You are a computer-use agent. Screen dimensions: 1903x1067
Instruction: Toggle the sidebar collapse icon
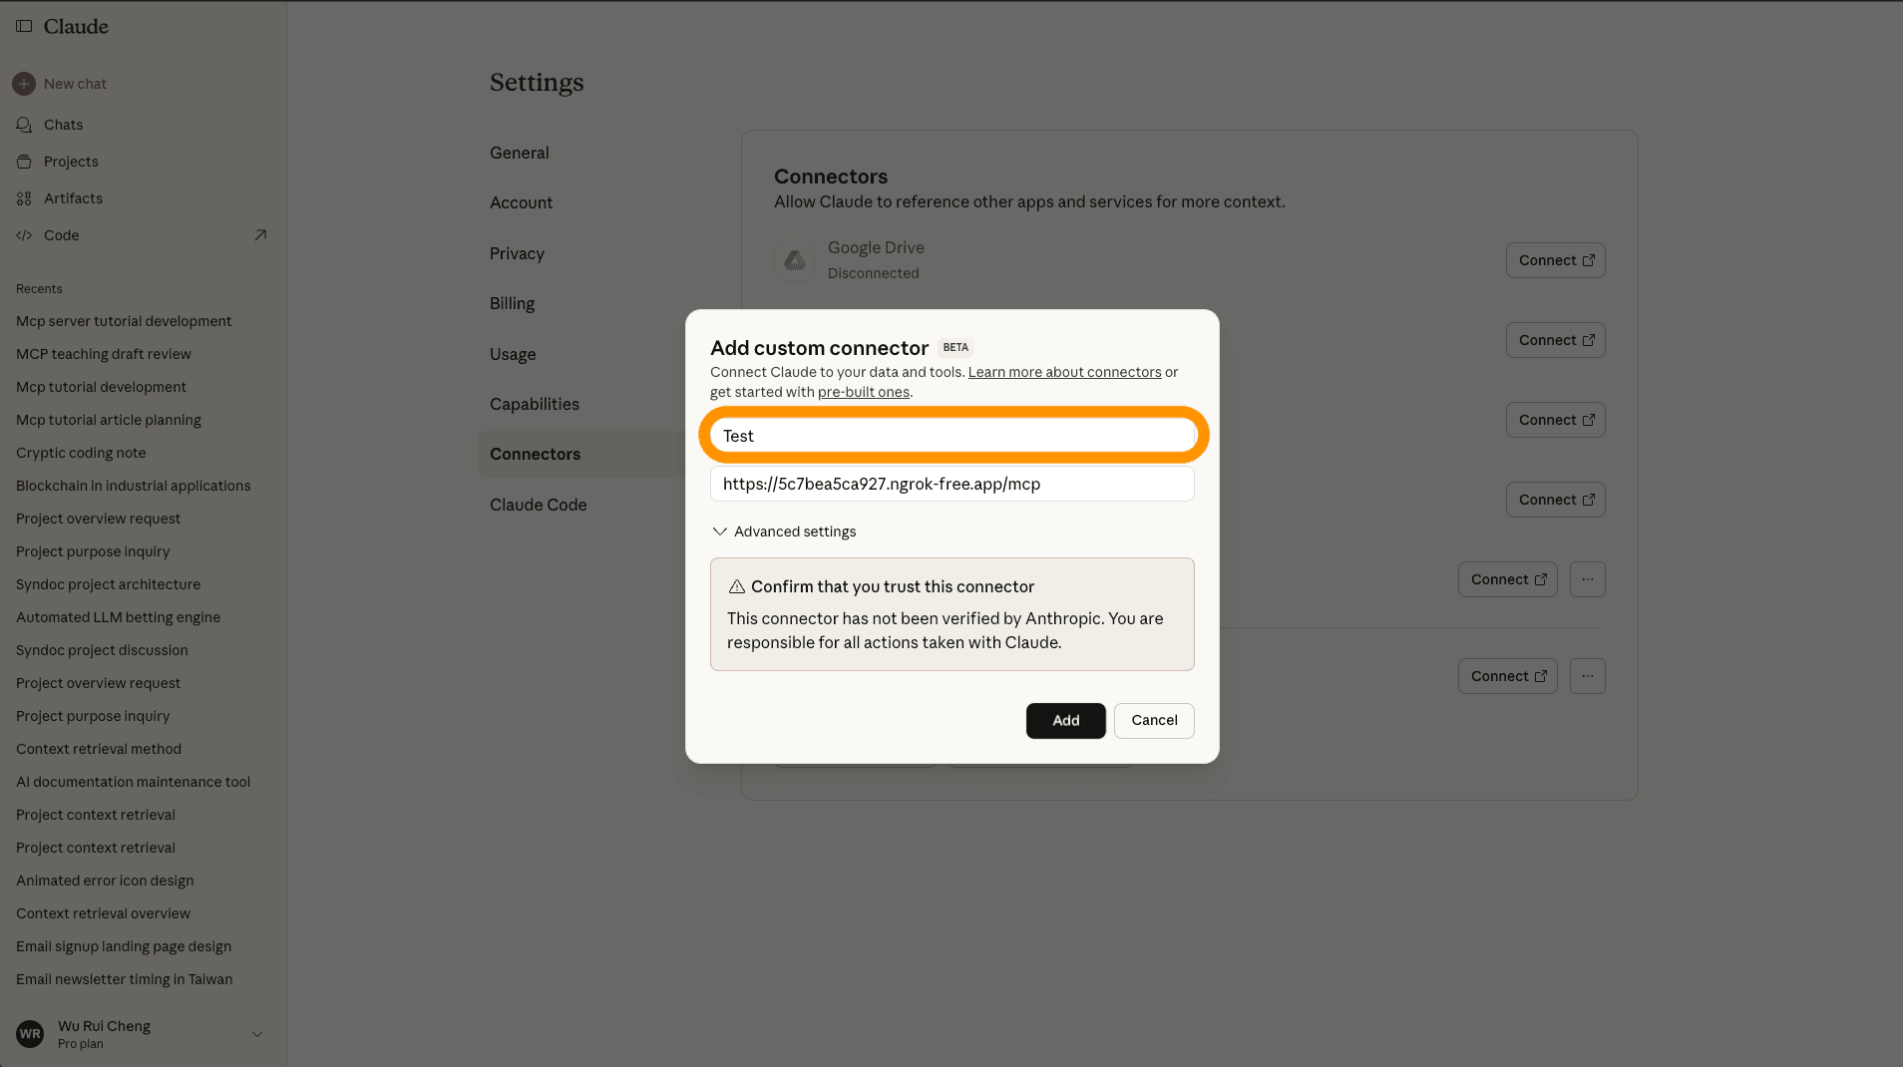tap(24, 26)
